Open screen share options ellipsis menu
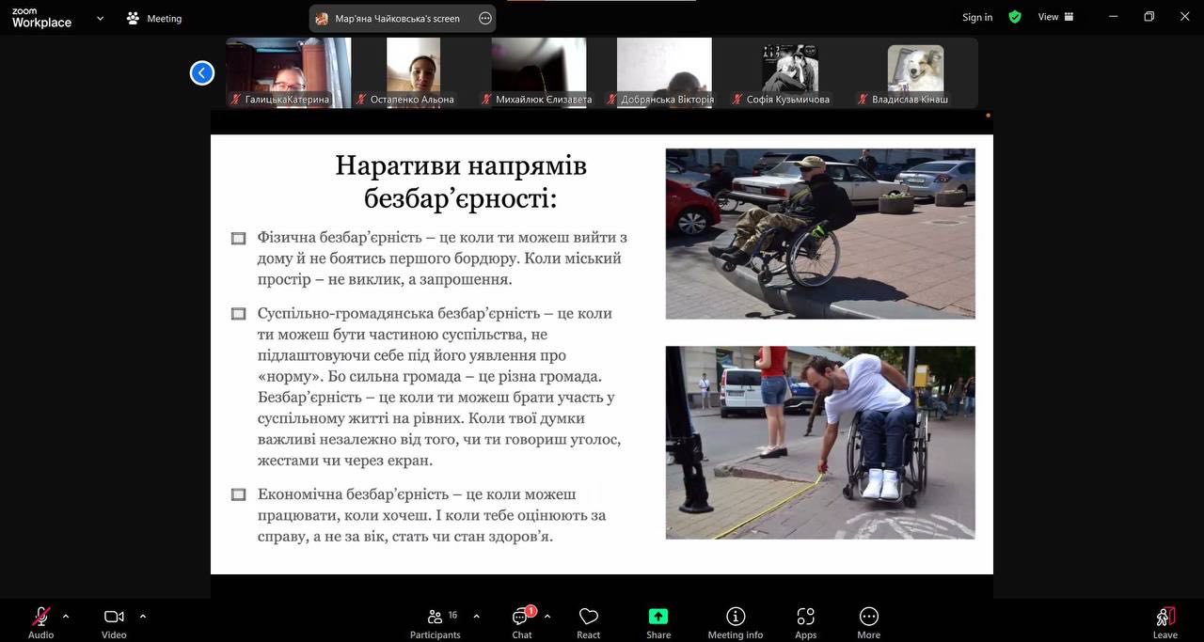This screenshot has width=1204, height=642. pyautogui.click(x=485, y=18)
